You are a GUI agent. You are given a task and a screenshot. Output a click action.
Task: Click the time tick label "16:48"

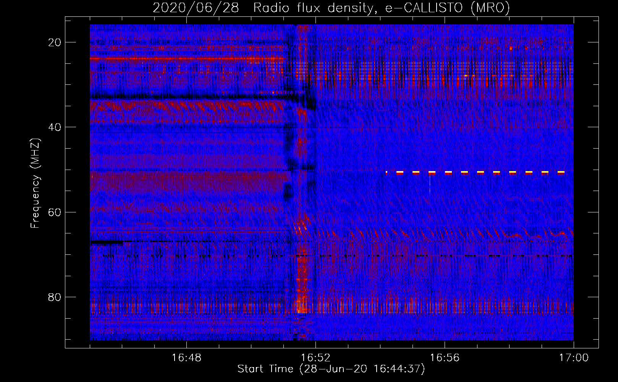click(186, 358)
